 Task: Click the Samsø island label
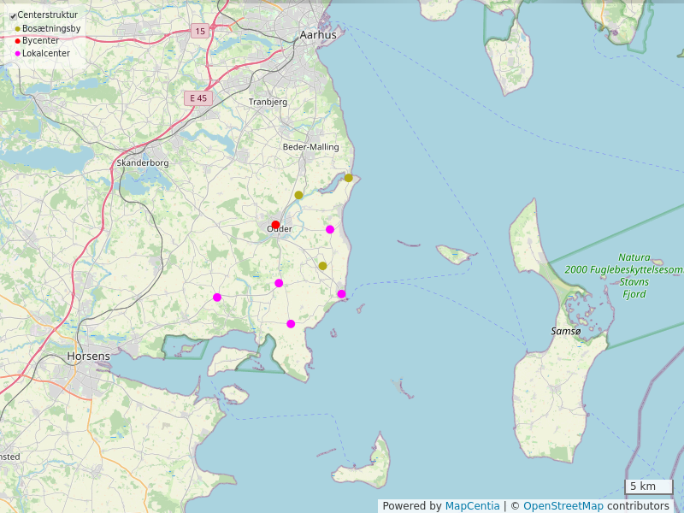(565, 331)
